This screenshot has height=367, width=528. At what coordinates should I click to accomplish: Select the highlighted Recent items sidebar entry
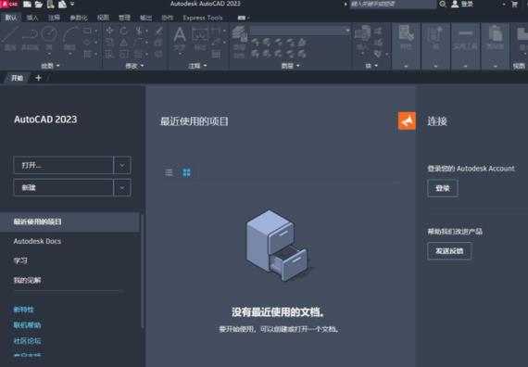69,221
